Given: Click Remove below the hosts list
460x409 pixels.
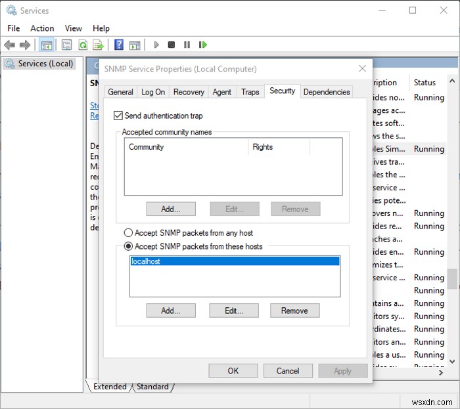Looking at the screenshot, I should 295,311.
